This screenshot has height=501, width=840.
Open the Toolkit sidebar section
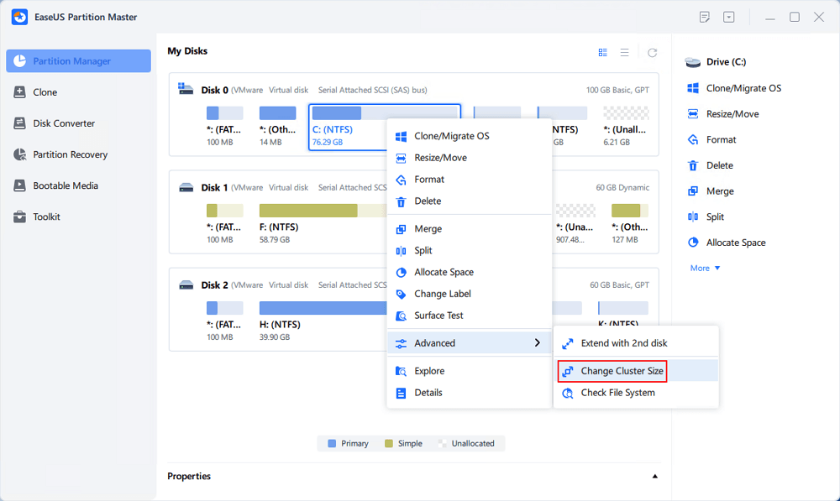tap(46, 217)
